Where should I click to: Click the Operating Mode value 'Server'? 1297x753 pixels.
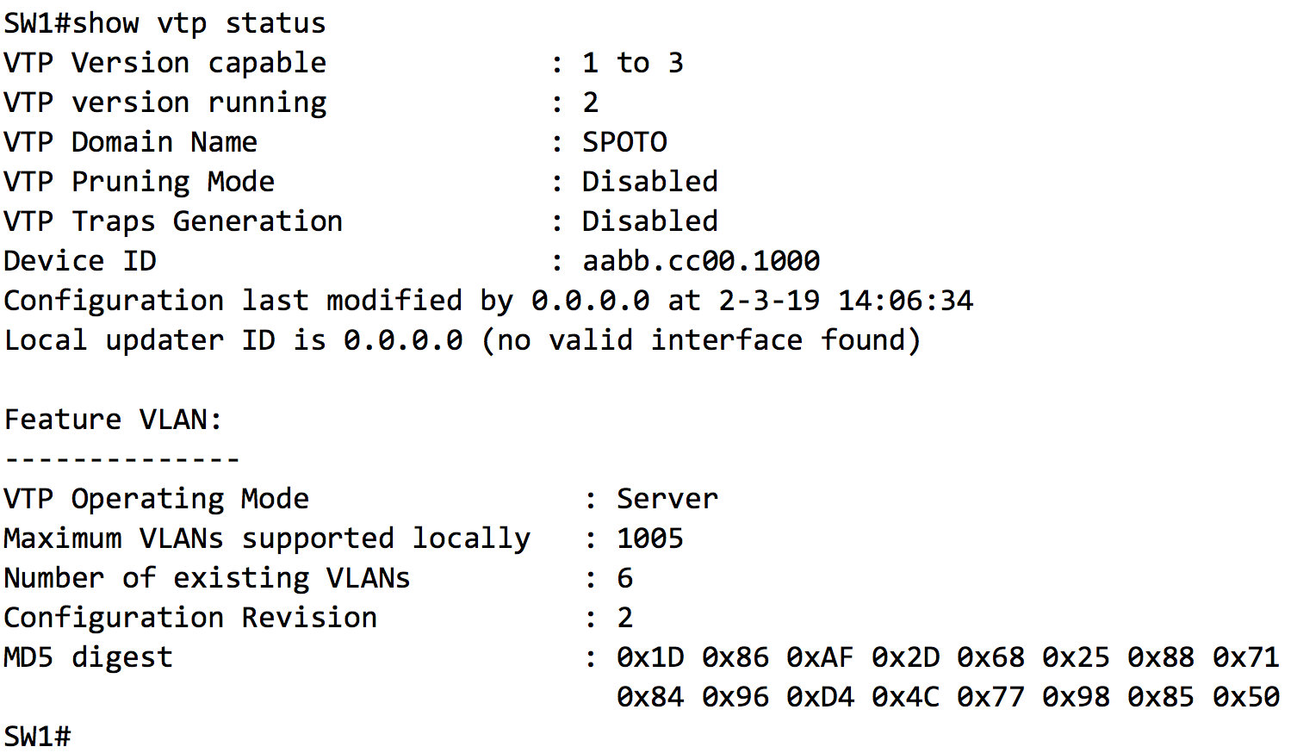point(667,499)
